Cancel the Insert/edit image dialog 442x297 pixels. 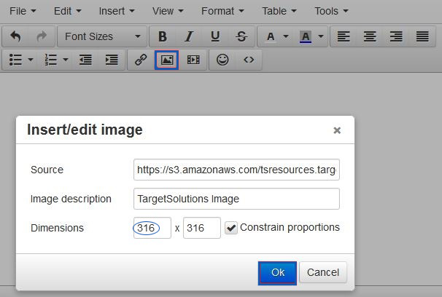(x=322, y=272)
